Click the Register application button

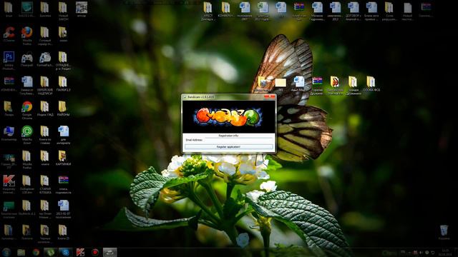pos(229,147)
